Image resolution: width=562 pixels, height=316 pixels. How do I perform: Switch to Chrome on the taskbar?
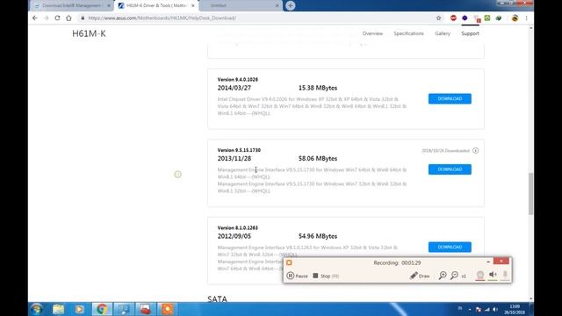pyautogui.click(x=102, y=309)
